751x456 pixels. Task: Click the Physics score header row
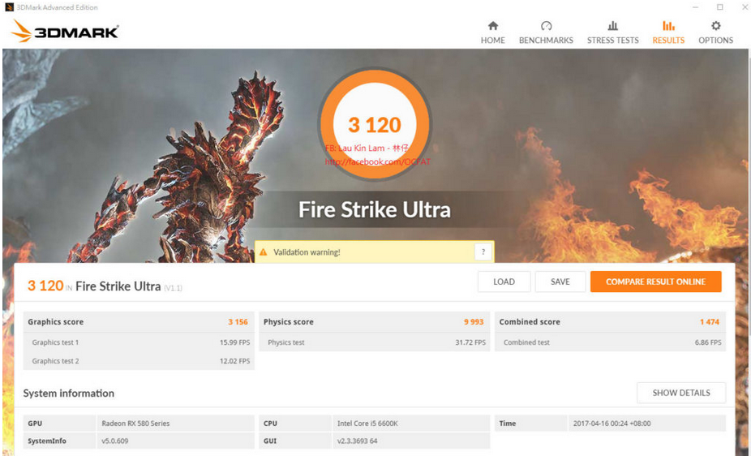tap(374, 322)
